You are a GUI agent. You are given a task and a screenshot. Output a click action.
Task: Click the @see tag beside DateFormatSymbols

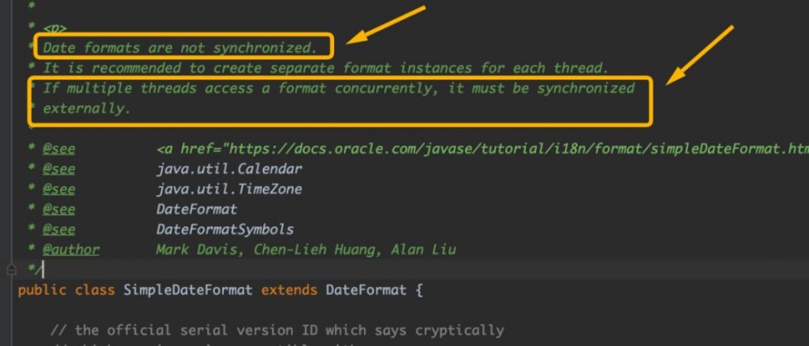tap(58, 230)
